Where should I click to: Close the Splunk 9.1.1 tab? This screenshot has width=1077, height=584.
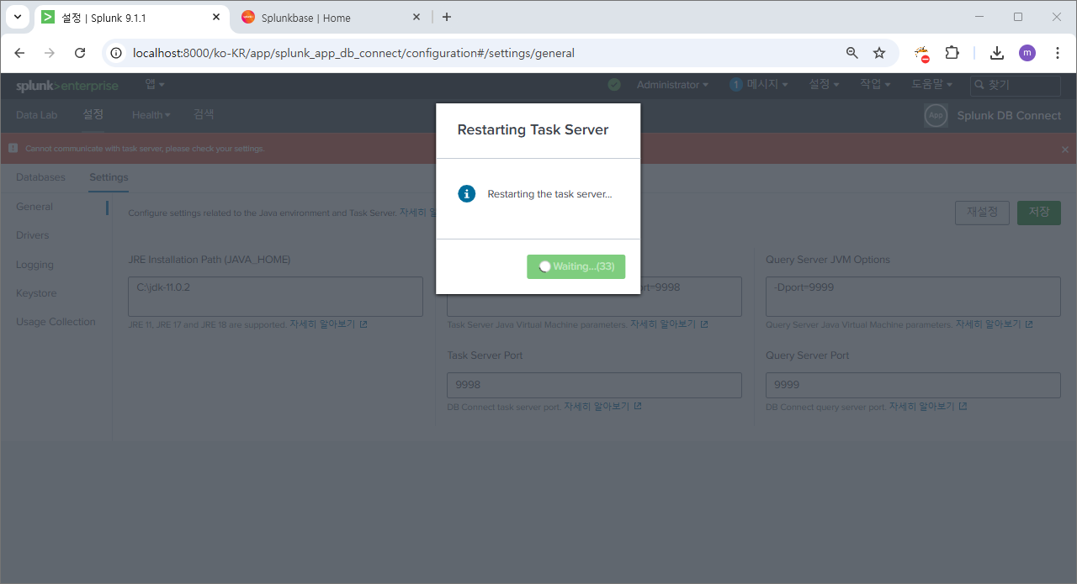pyautogui.click(x=217, y=17)
